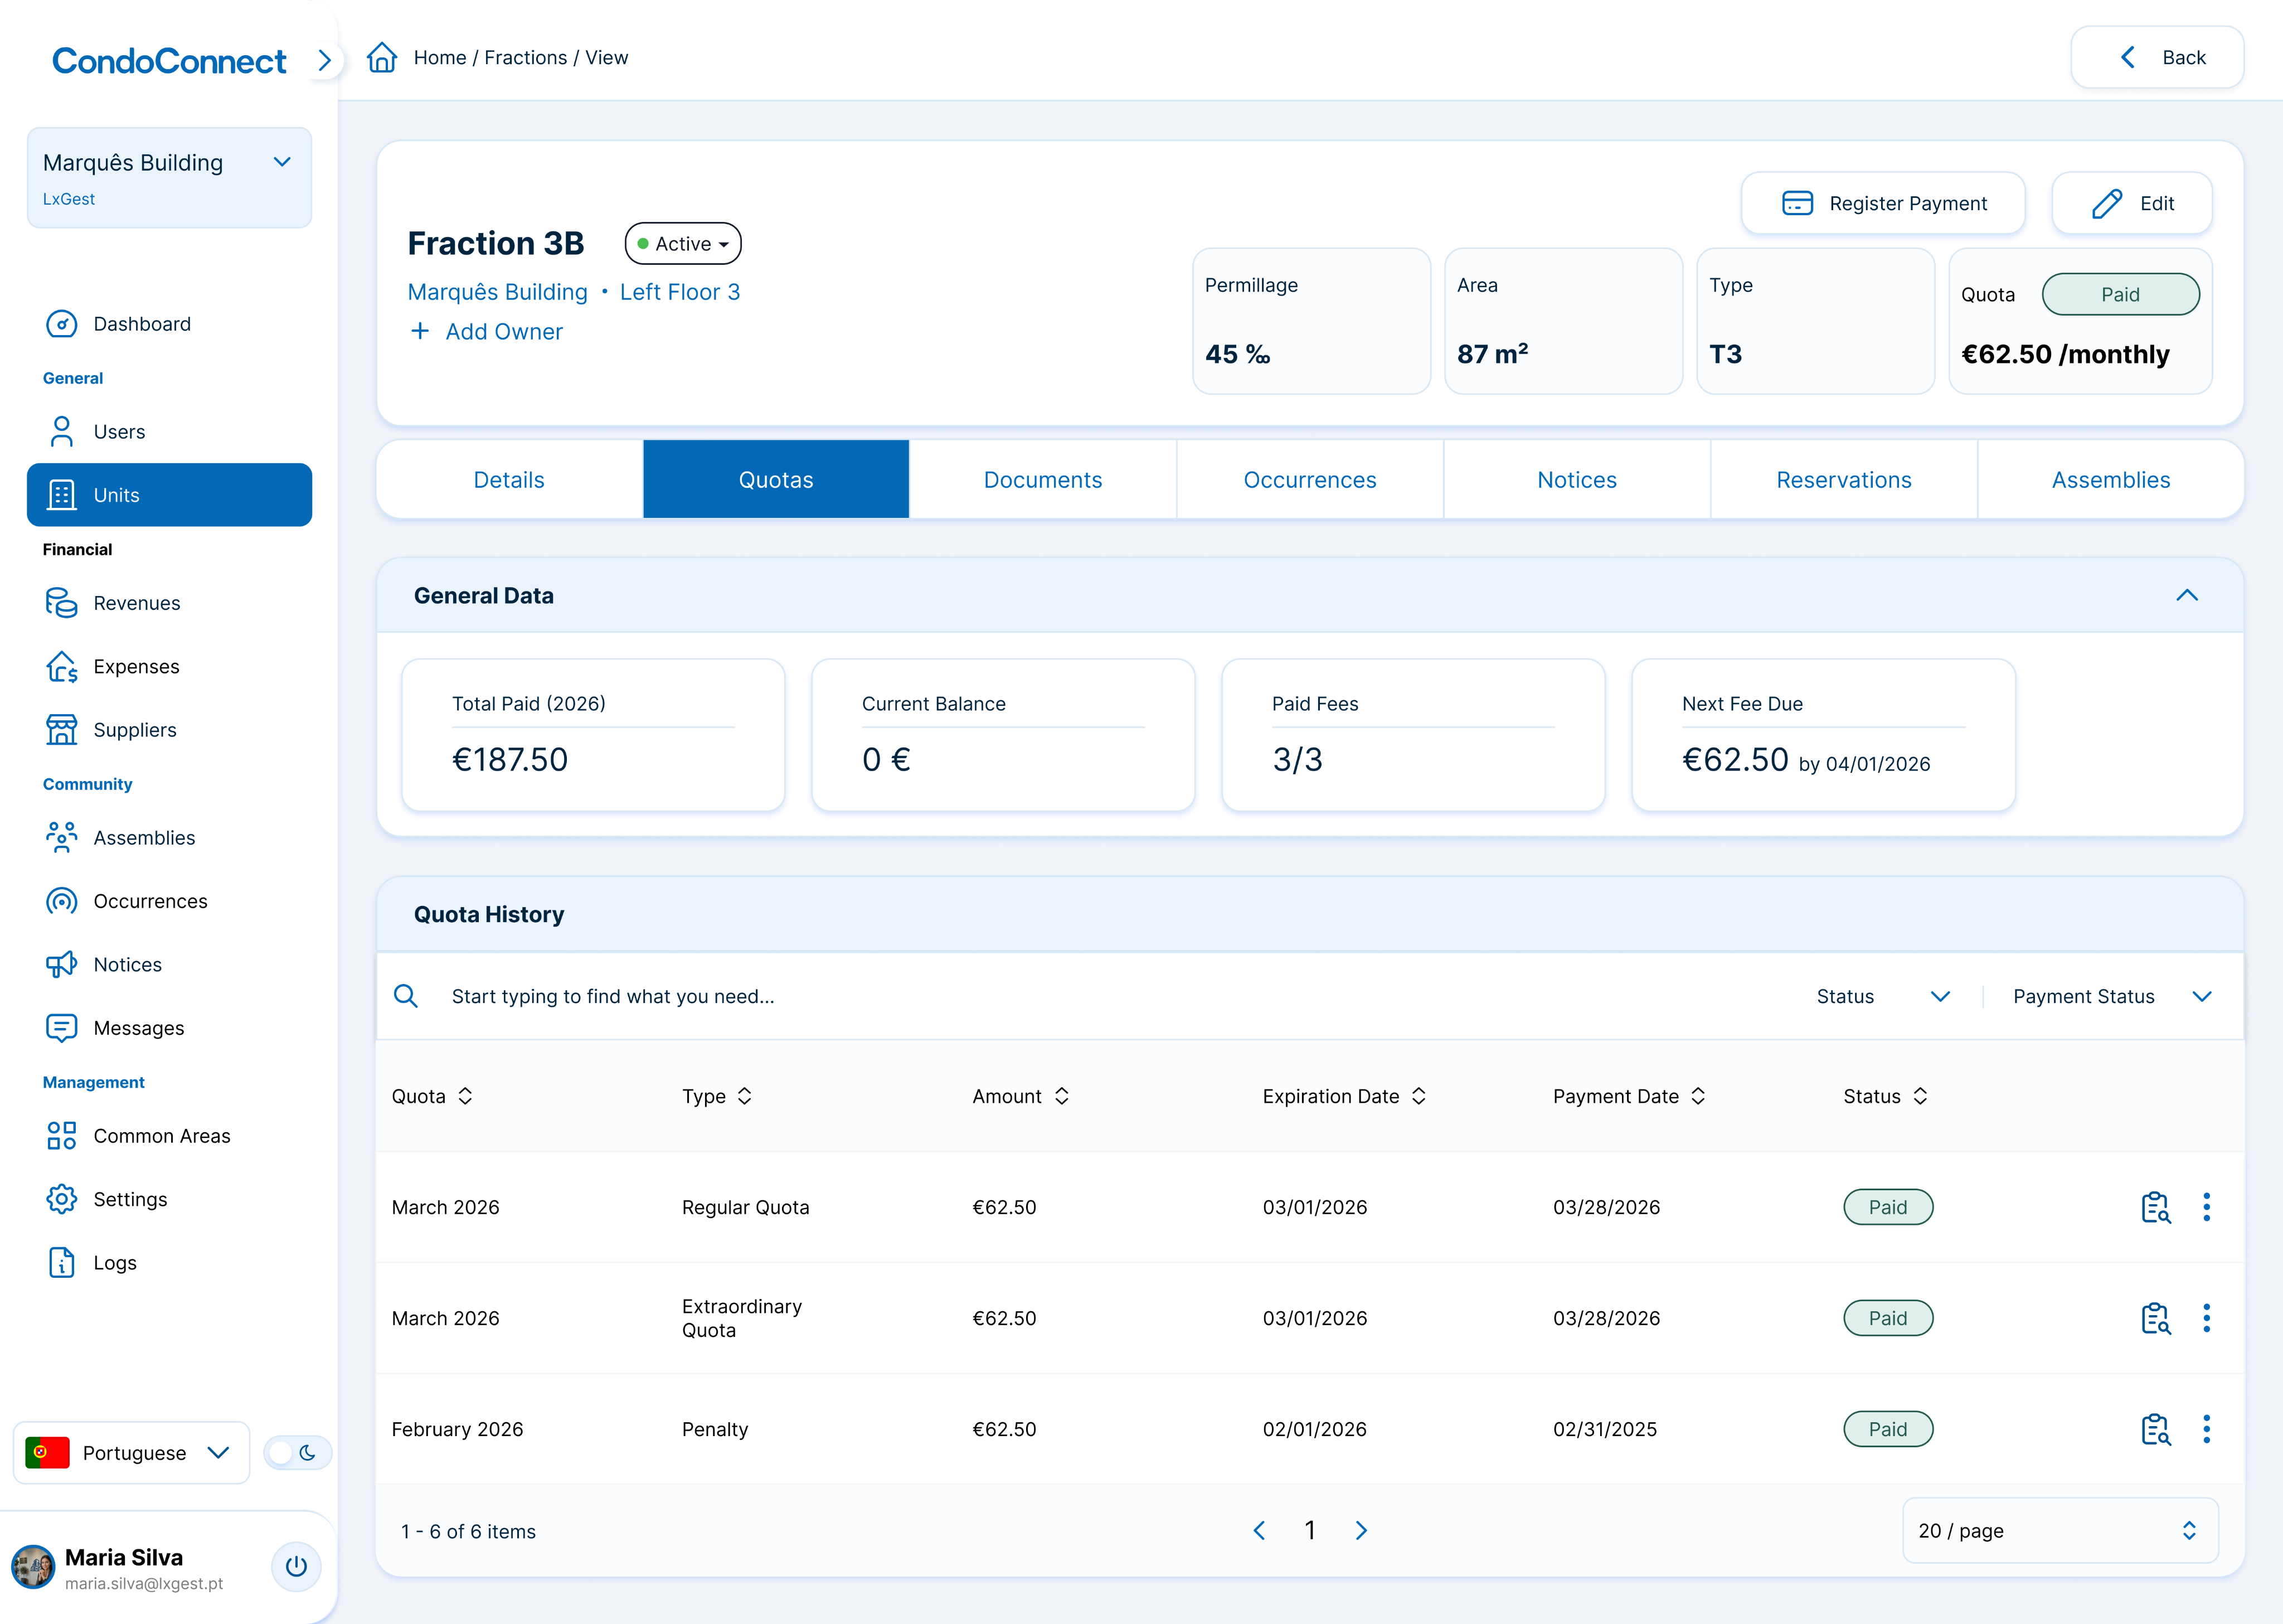
Task: Switch to the Details tab
Action: coord(509,480)
